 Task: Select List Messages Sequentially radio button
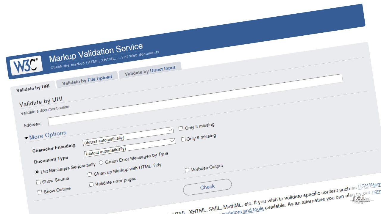[37, 172]
